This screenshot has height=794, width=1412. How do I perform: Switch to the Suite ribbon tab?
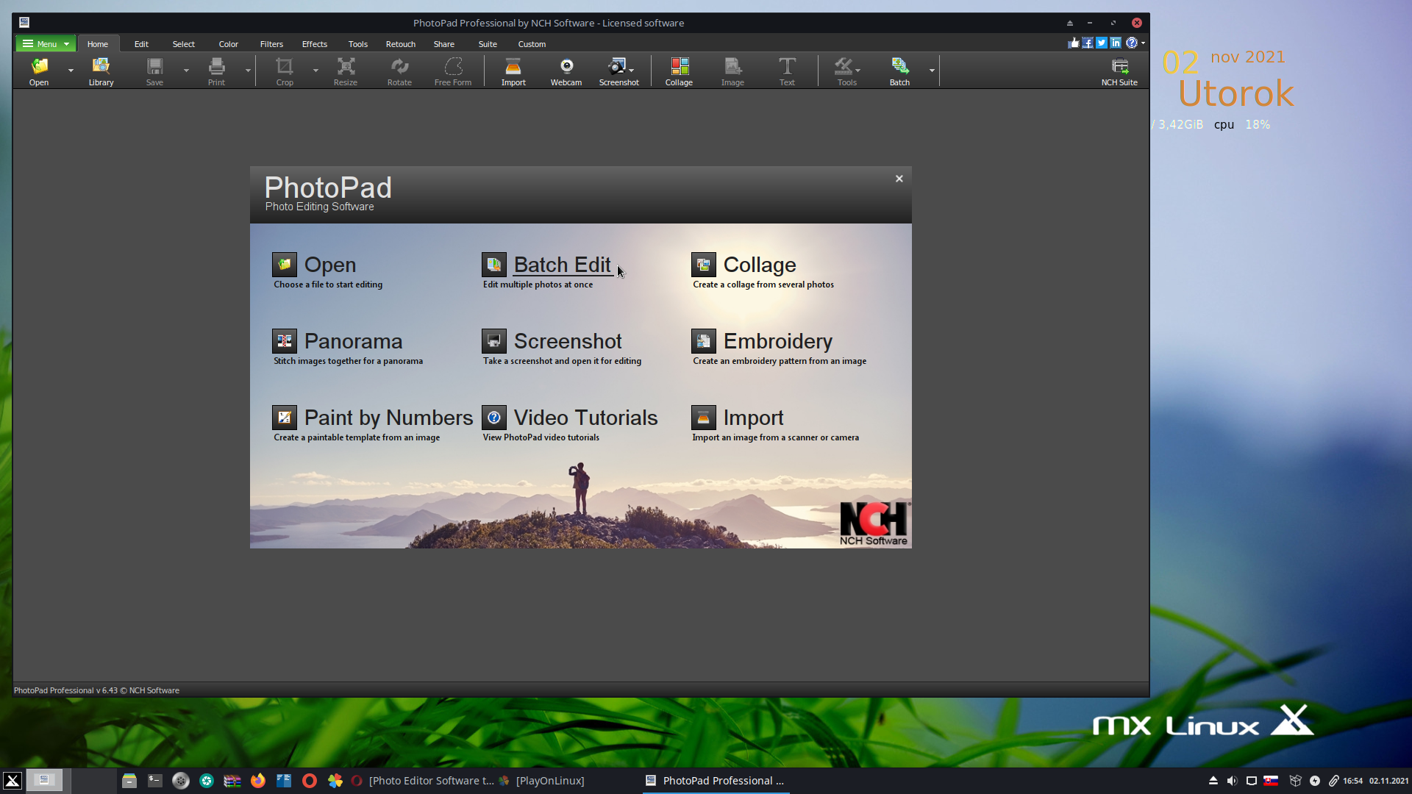click(488, 44)
